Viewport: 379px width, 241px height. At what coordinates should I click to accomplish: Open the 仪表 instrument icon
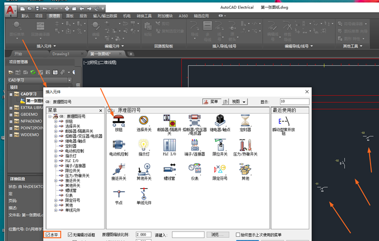tap(195, 169)
